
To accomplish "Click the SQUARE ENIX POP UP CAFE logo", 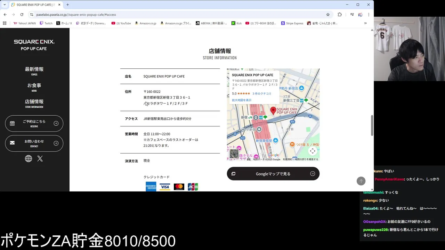I will 34,45.
